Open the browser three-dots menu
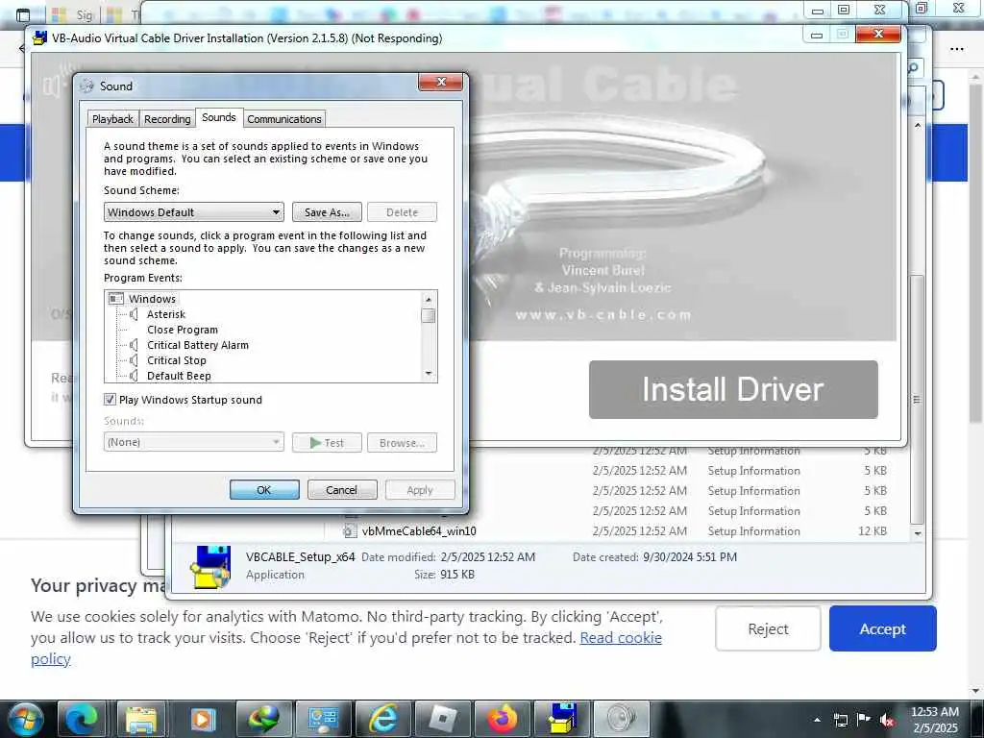 click(956, 49)
